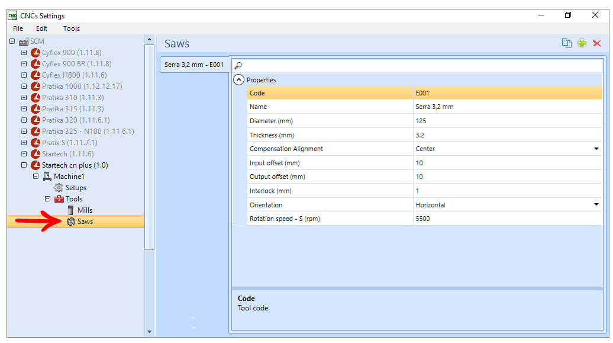The width and height of the screenshot is (613, 343).
Task: Select the Setups gear icon in tree
Action: point(59,188)
